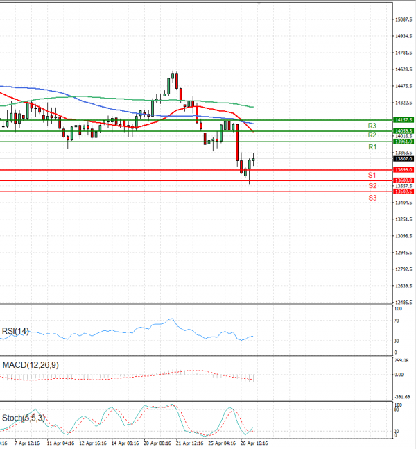Select the 13502.5 support price tag
Viewport: 416px width, 449px height.
[x=404, y=192]
